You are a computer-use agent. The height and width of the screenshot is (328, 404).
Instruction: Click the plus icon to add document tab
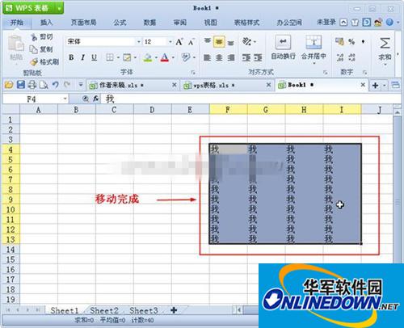click(375, 86)
